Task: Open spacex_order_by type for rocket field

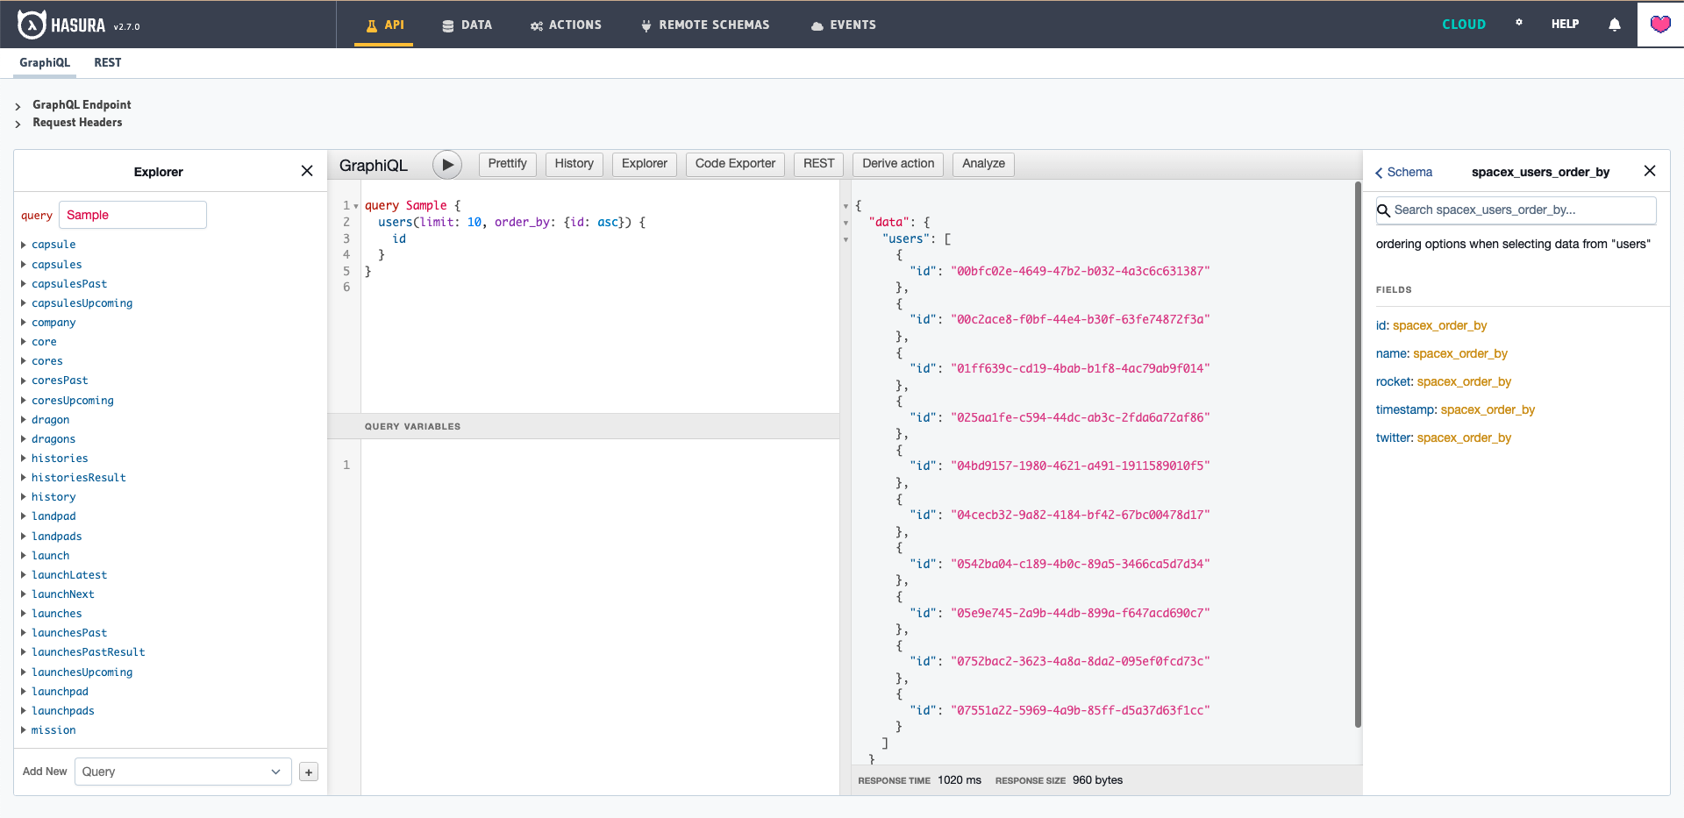Action: pyautogui.click(x=1465, y=382)
